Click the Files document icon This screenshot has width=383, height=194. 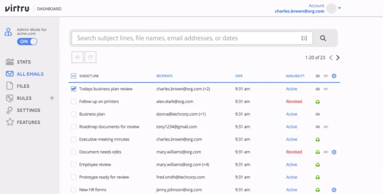(9, 86)
